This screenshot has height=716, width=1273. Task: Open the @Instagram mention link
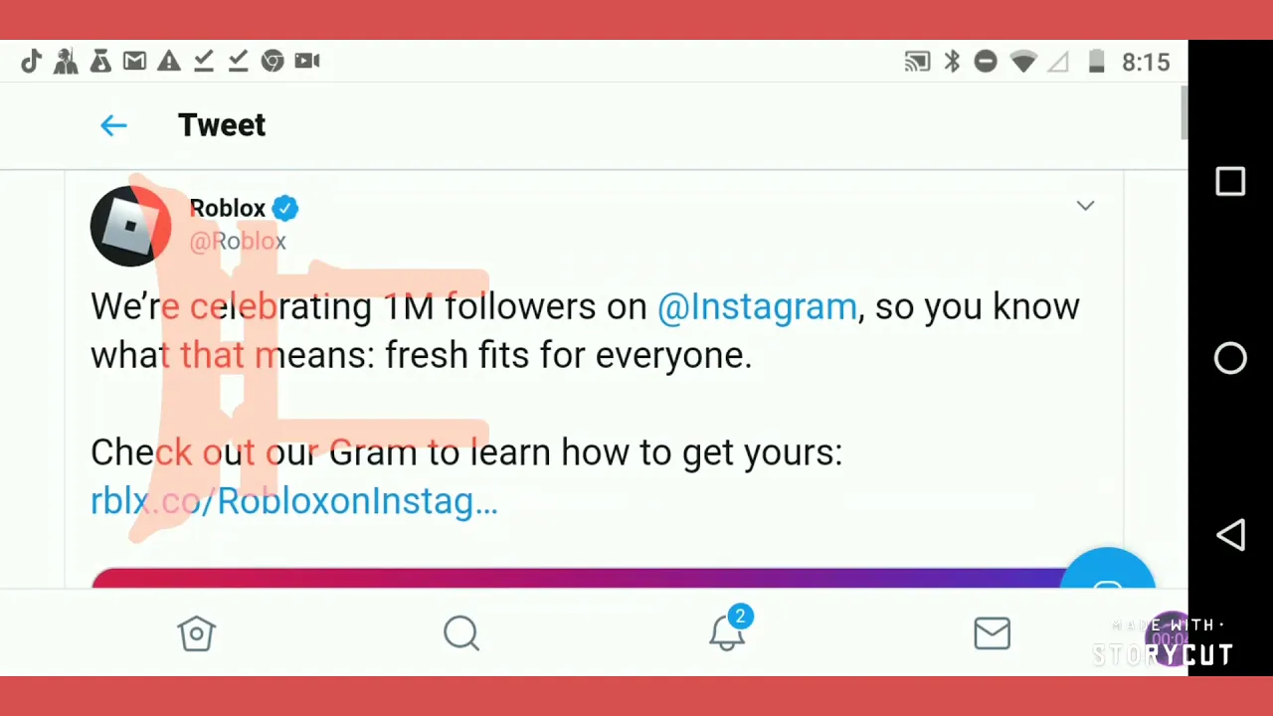[x=757, y=306]
